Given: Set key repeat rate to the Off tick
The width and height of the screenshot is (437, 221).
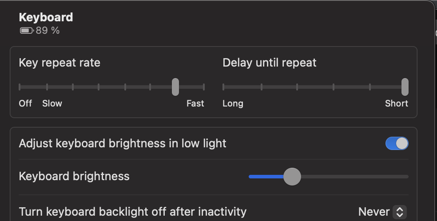Looking at the screenshot, I should pyautogui.click(x=20, y=87).
